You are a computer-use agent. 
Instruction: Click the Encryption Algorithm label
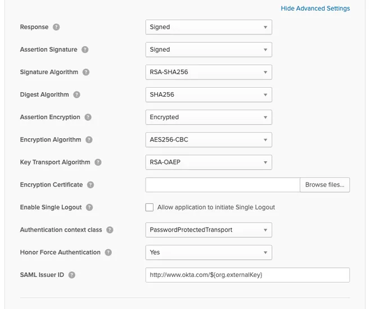pos(51,140)
